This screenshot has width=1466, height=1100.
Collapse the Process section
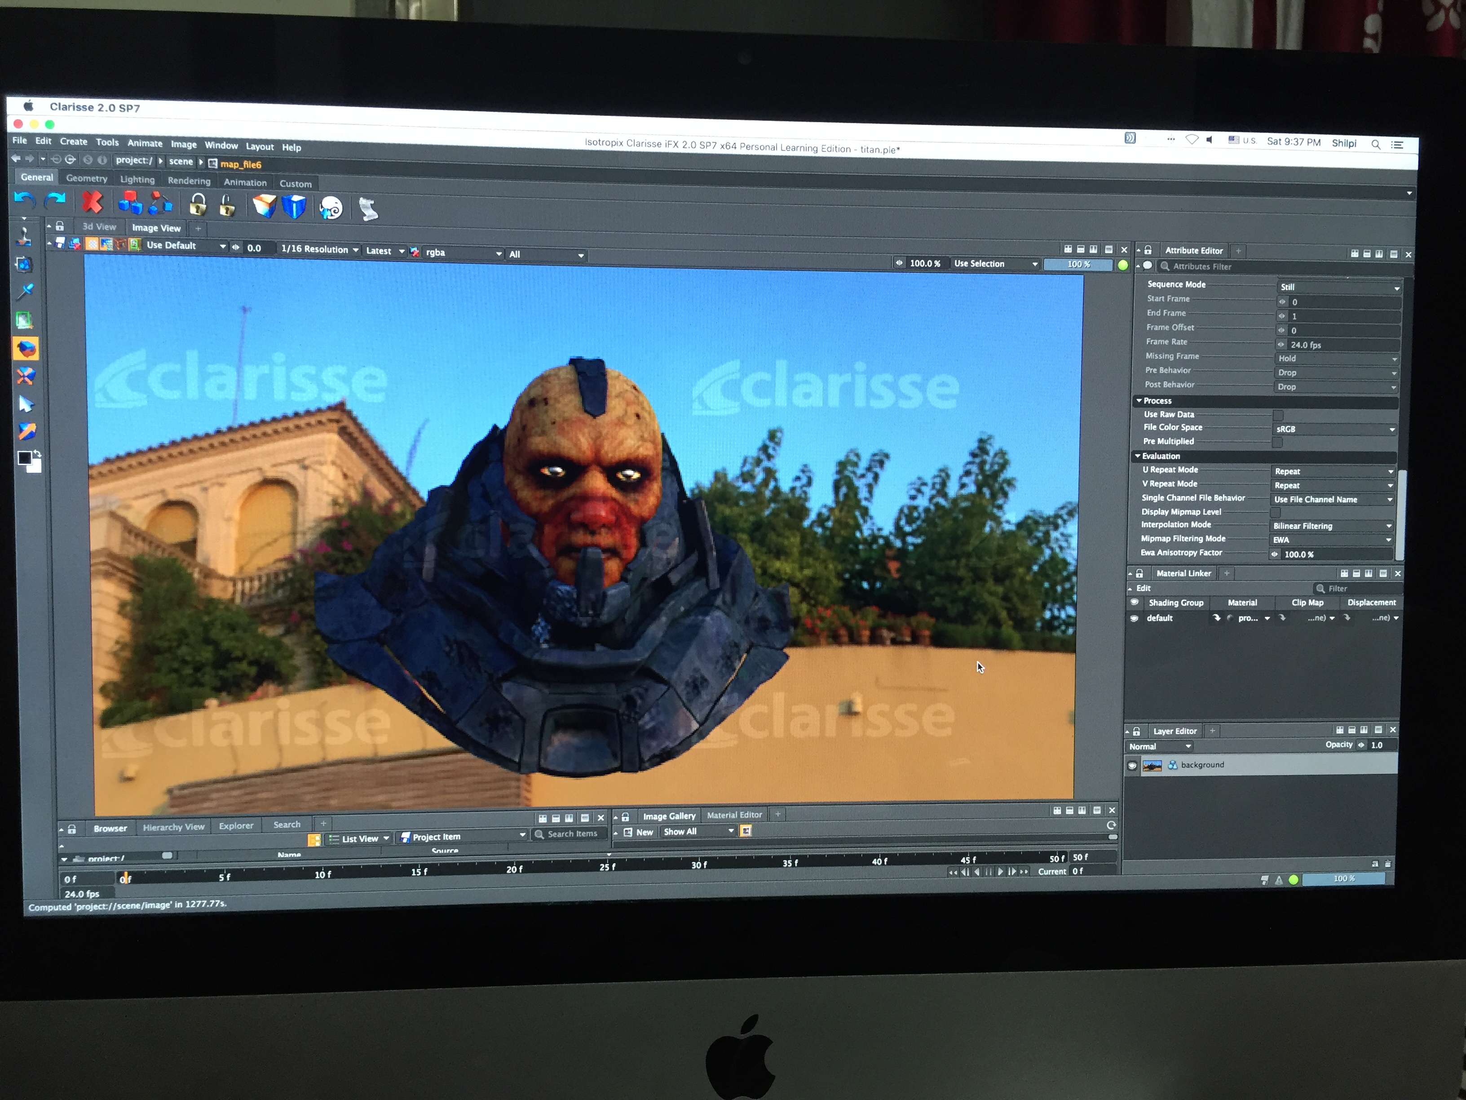[x=1139, y=400]
